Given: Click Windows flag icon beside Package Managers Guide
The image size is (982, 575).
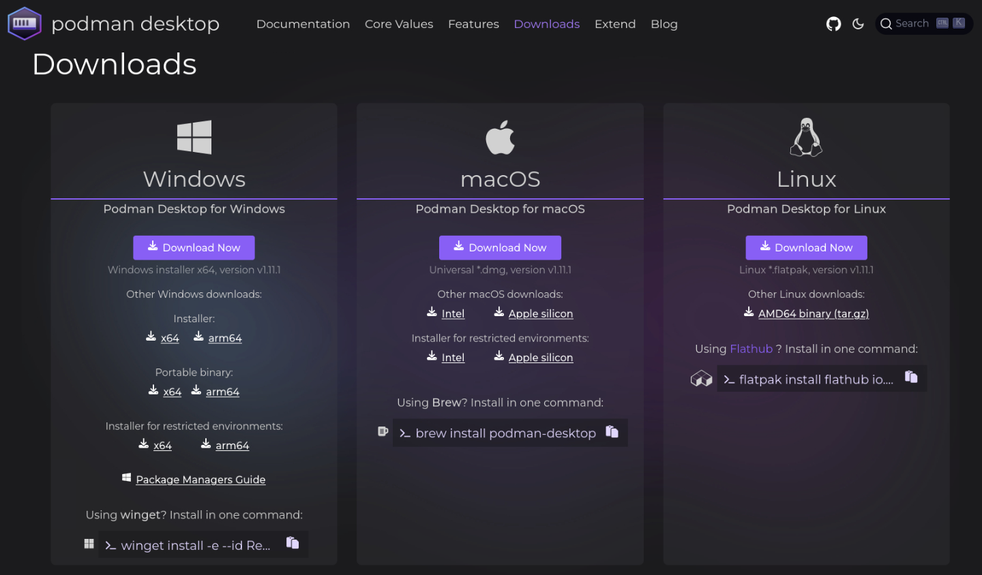Looking at the screenshot, I should [x=126, y=478].
